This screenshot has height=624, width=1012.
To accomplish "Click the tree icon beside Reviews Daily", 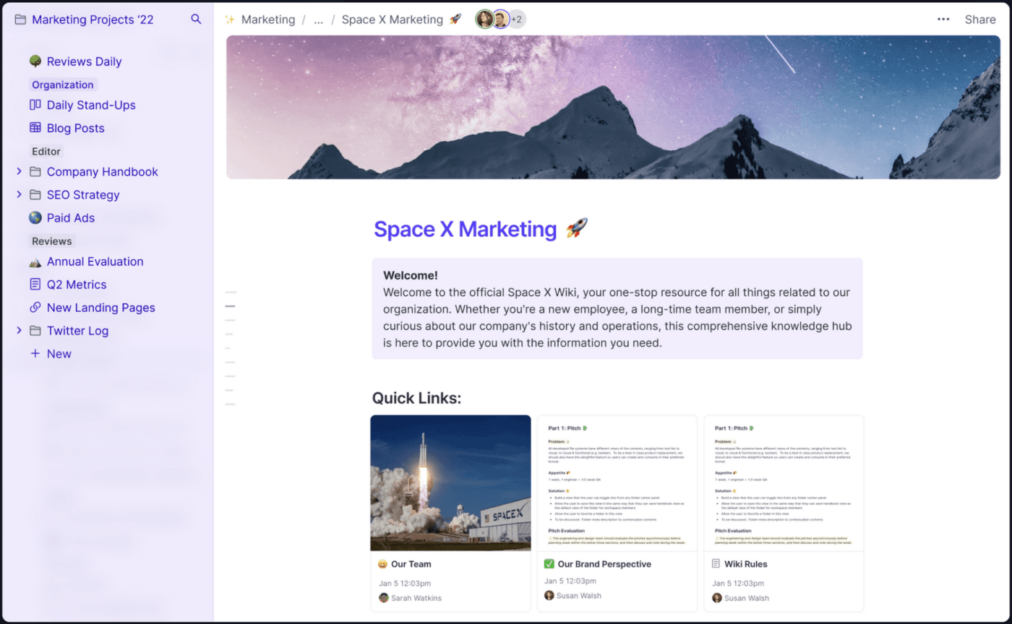I will 35,61.
